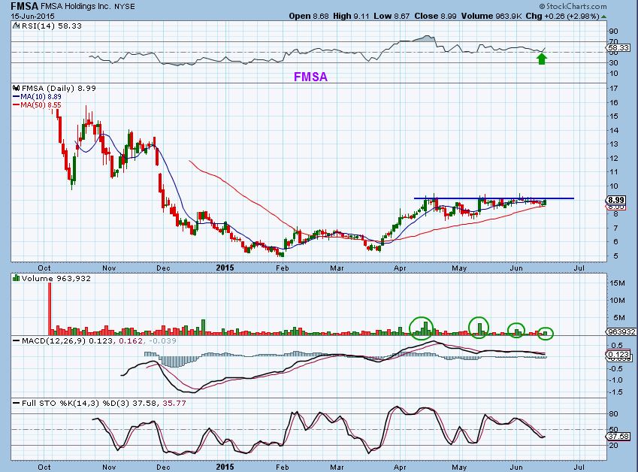Click the volume bars icon beside Volume 963,932
Viewport: 638px width, 472px height.
[17, 278]
